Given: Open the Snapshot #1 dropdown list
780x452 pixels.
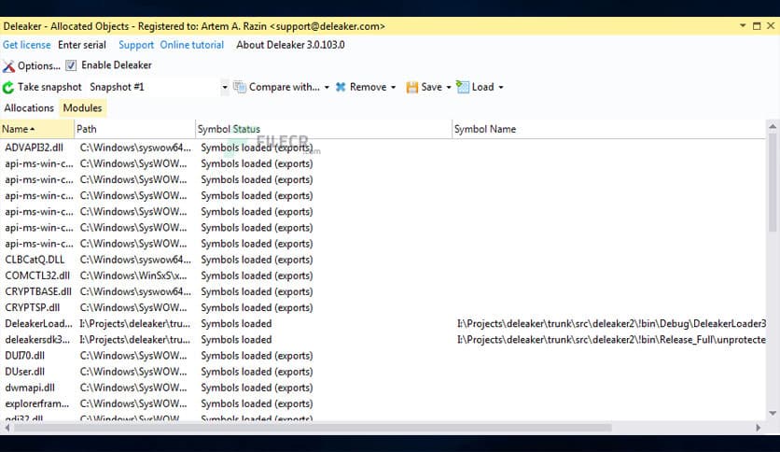Looking at the screenshot, I should tap(225, 88).
